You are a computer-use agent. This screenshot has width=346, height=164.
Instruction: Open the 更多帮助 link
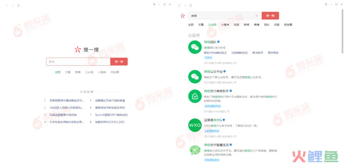point(273,53)
